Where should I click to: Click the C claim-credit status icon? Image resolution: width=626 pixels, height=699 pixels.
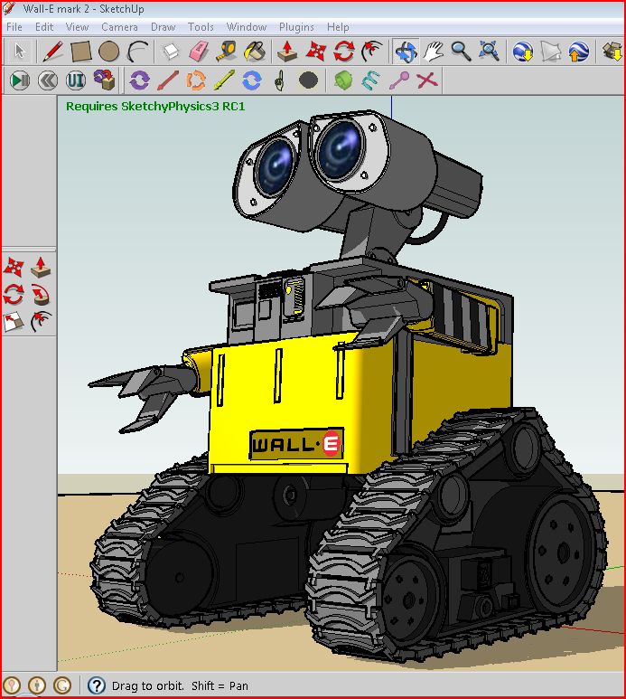coord(62,685)
